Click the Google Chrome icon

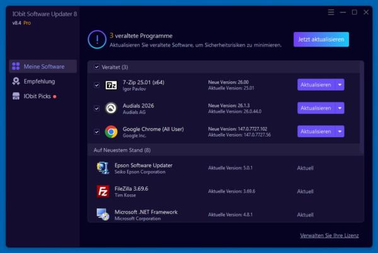pos(111,132)
